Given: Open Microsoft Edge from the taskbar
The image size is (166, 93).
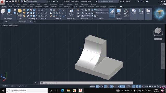Looking at the screenshot, I should coord(63,91).
